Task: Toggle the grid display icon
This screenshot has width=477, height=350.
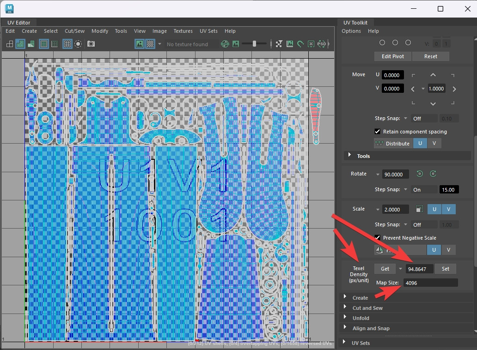Action: pyautogui.click(x=67, y=44)
